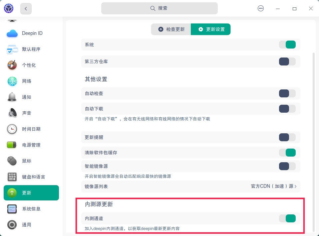Enable the 第三方仓库 toggle
This screenshot has width=319, height=236.
tap(287, 61)
